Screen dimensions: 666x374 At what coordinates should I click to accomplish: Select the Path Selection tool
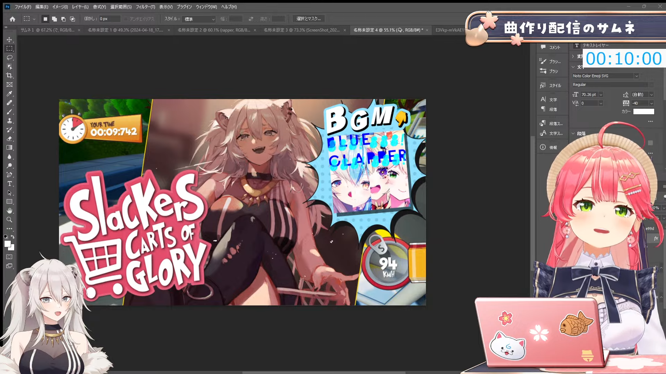pos(9,193)
